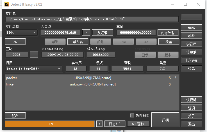Screen dimensions: 207x132
Task: Click the 50 毫秒 scan time field
Action: [x=138, y=124]
